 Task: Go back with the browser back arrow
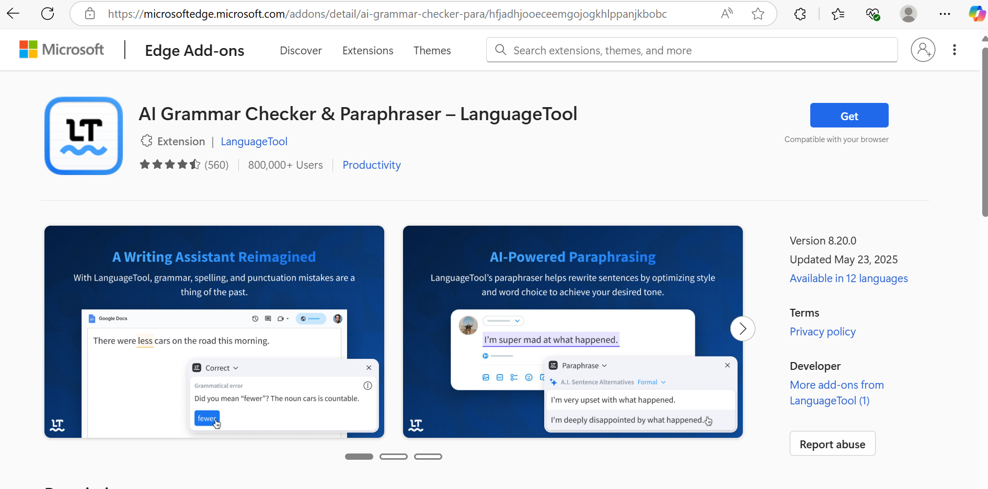(14, 14)
